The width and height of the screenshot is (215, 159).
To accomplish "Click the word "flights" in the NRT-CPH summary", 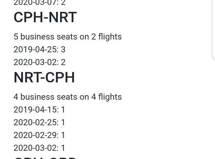I will point(110,97).
